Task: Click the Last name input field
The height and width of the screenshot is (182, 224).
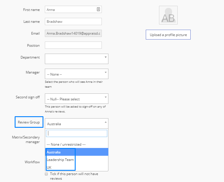Action: click(73, 22)
